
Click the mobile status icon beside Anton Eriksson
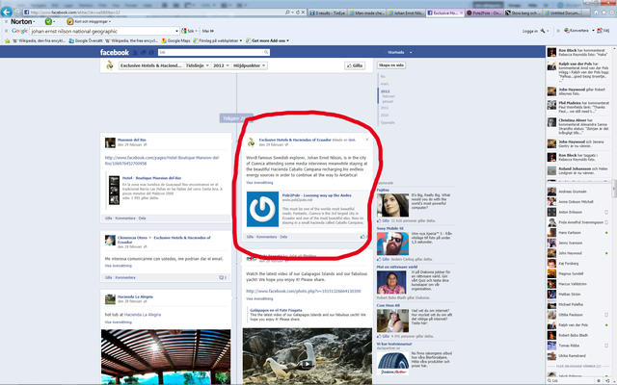[x=606, y=212]
